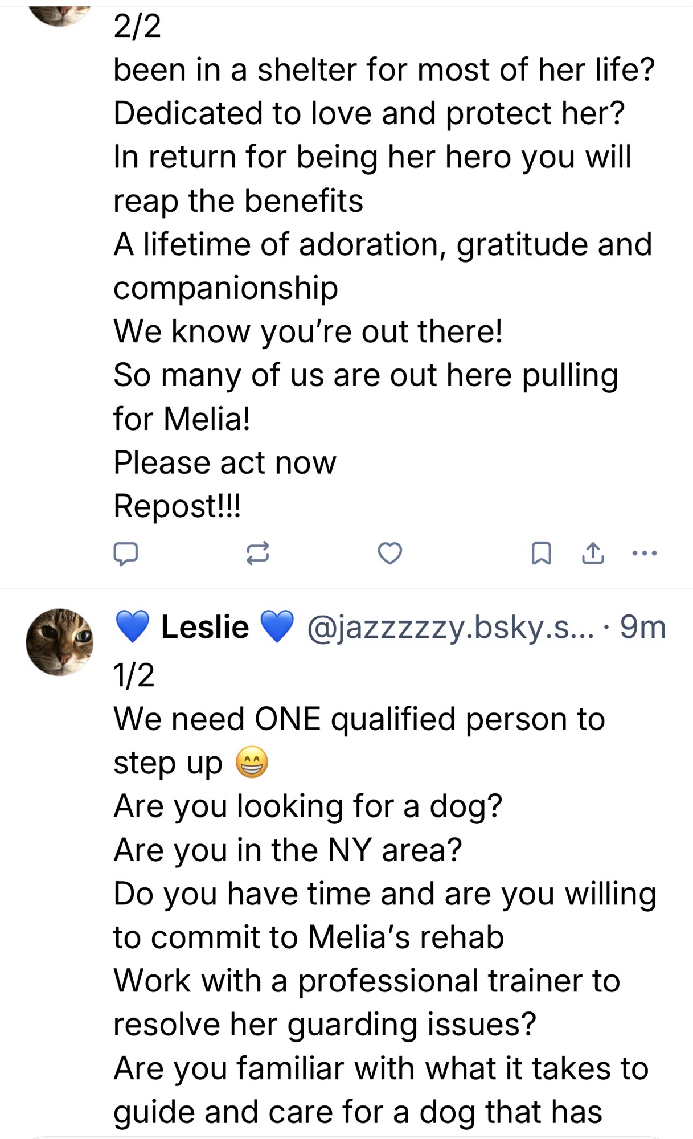Tap the blue heart after Leslie
The height and width of the screenshot is (1139, 693).
pos(277,627)
